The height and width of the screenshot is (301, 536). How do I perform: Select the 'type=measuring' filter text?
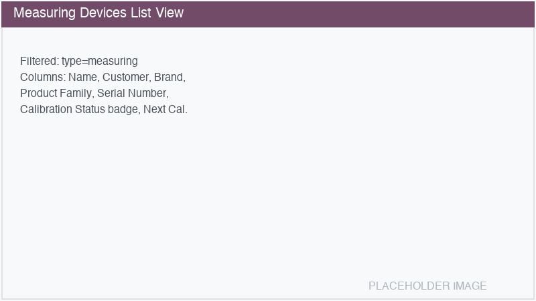[99, 62]
